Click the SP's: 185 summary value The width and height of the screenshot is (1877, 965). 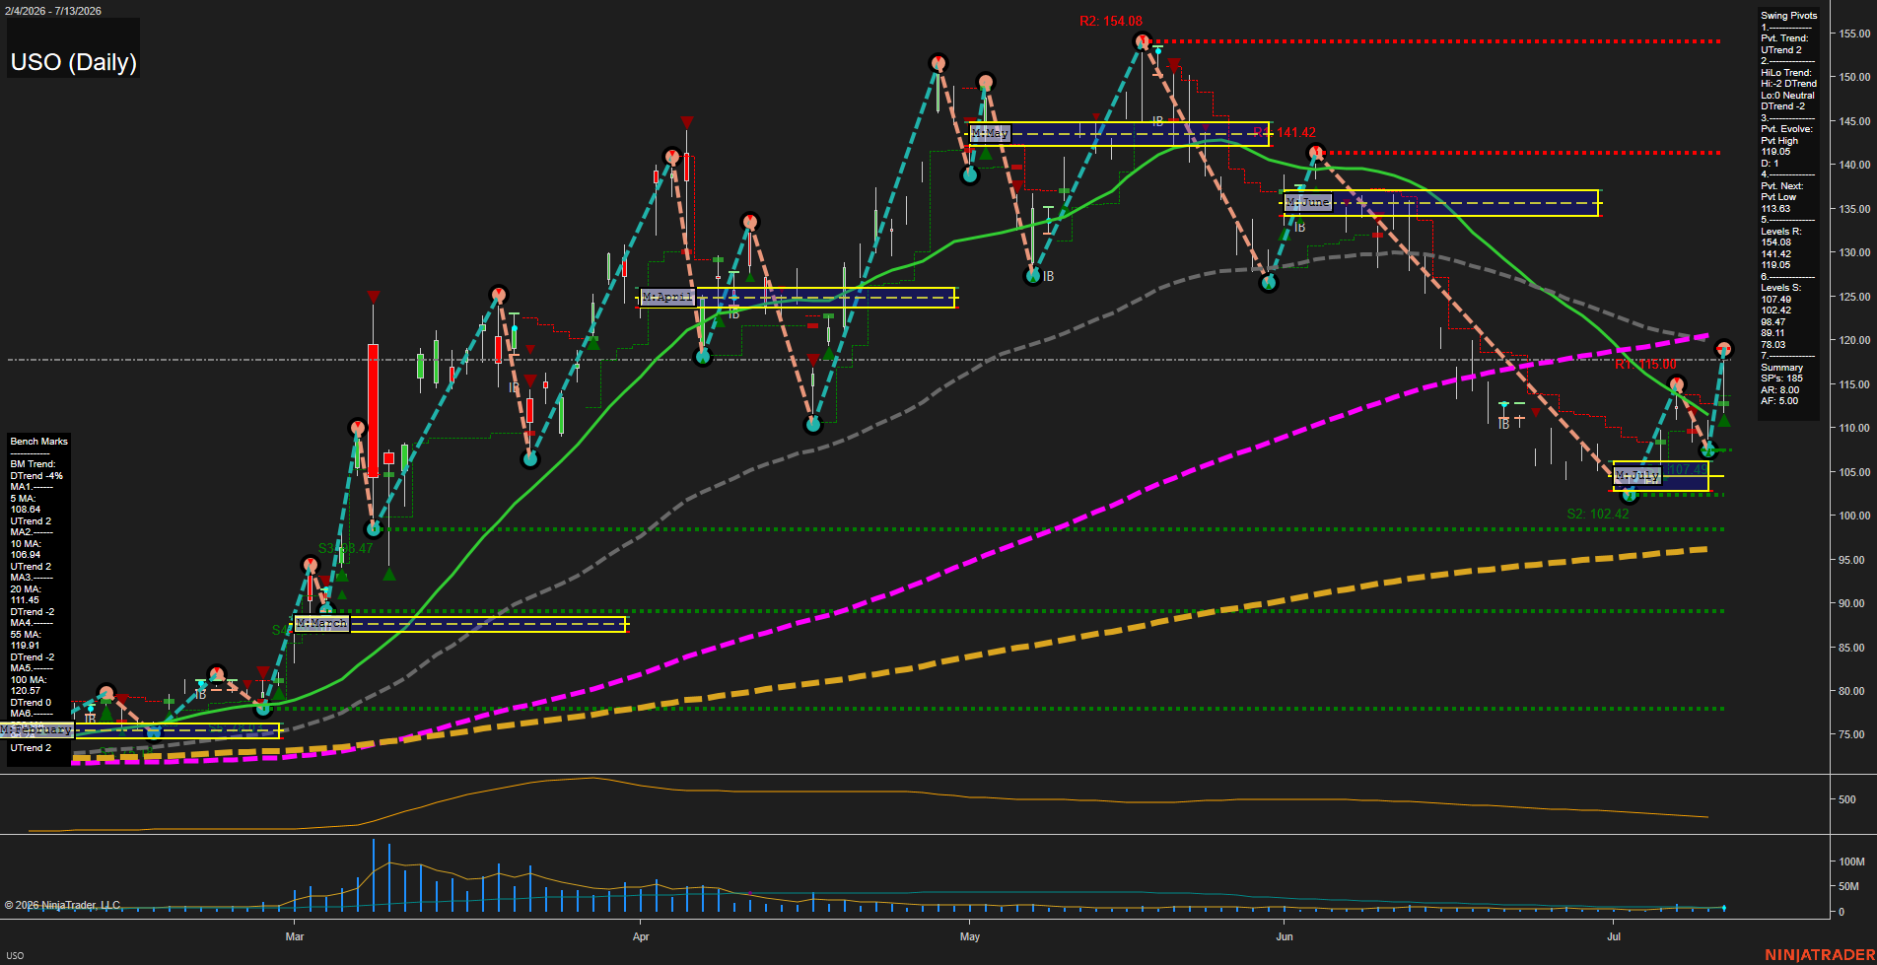[x=1781, y=379]
